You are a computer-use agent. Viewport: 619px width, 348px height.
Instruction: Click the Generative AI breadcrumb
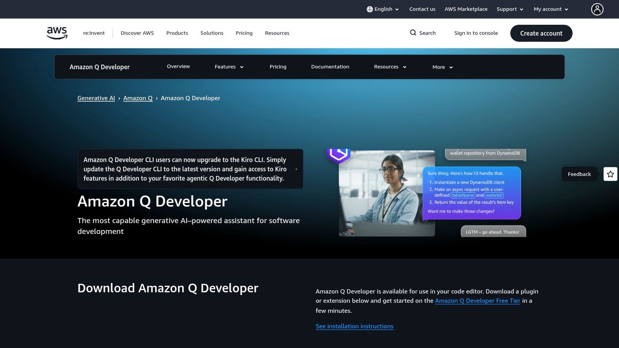(x=96, y=98)
